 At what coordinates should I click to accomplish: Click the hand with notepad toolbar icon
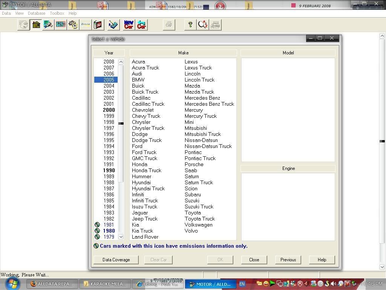[x=113, y=25]
